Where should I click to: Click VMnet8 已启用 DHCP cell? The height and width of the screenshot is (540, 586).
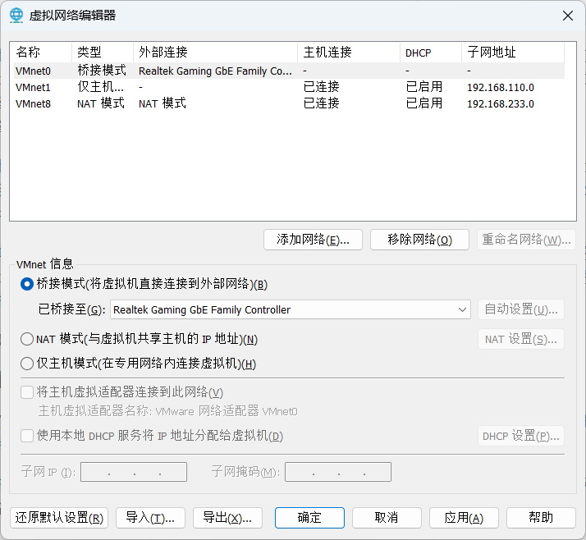click(x=424, y=103)
